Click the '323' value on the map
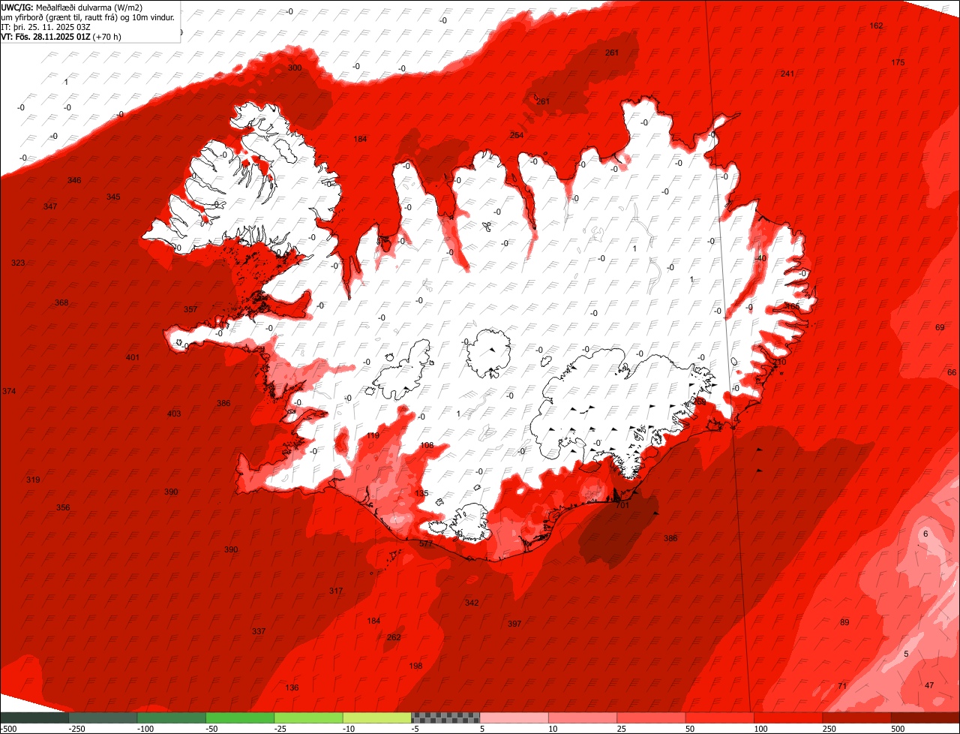 tap(18, 263)
